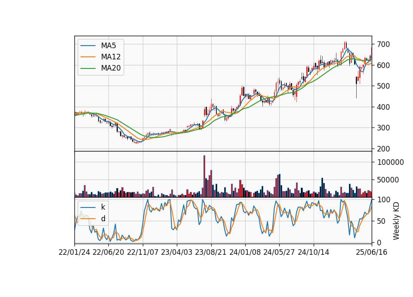Click the 22/11/07 date label
Viewport: 413px width, 297px height.
click(x=143, y=253)
